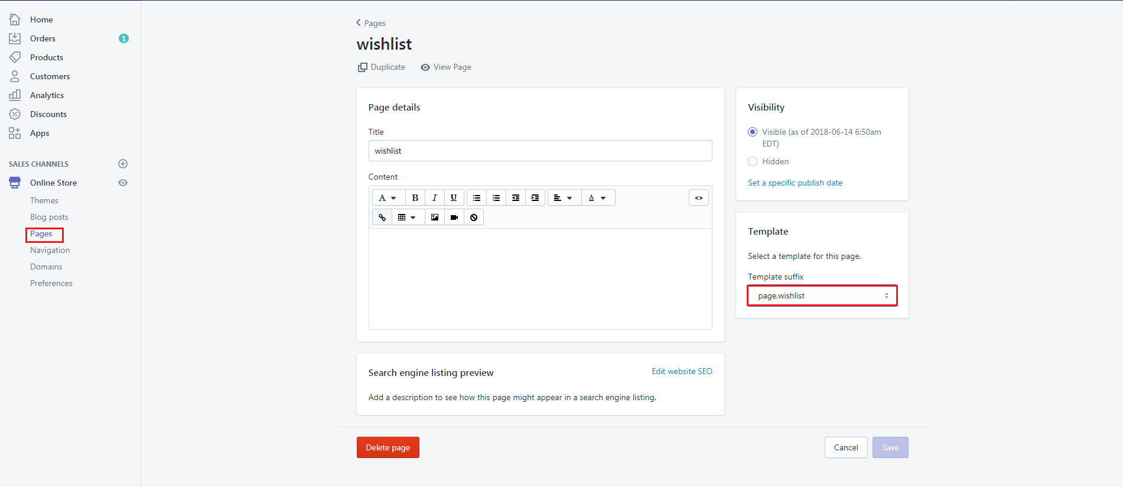Click Set a specific publish date

click(x=795, y=183)
